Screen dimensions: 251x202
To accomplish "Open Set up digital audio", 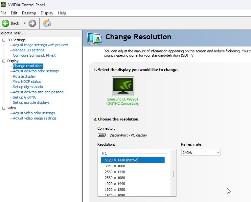I will pos(28,87).
